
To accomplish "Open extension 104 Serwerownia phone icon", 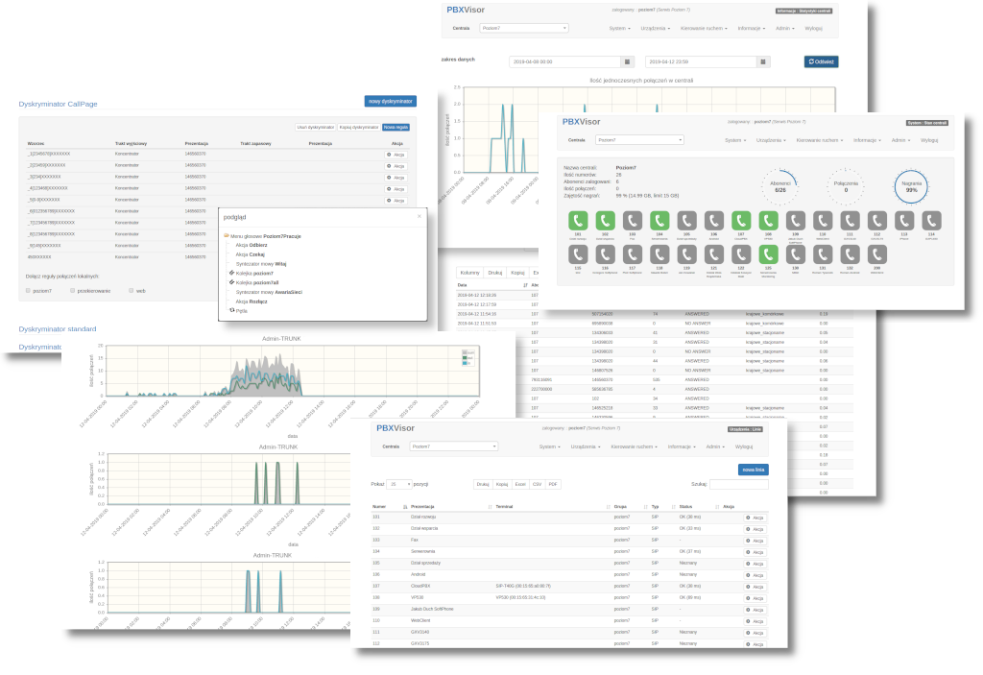I will point(659,221).
